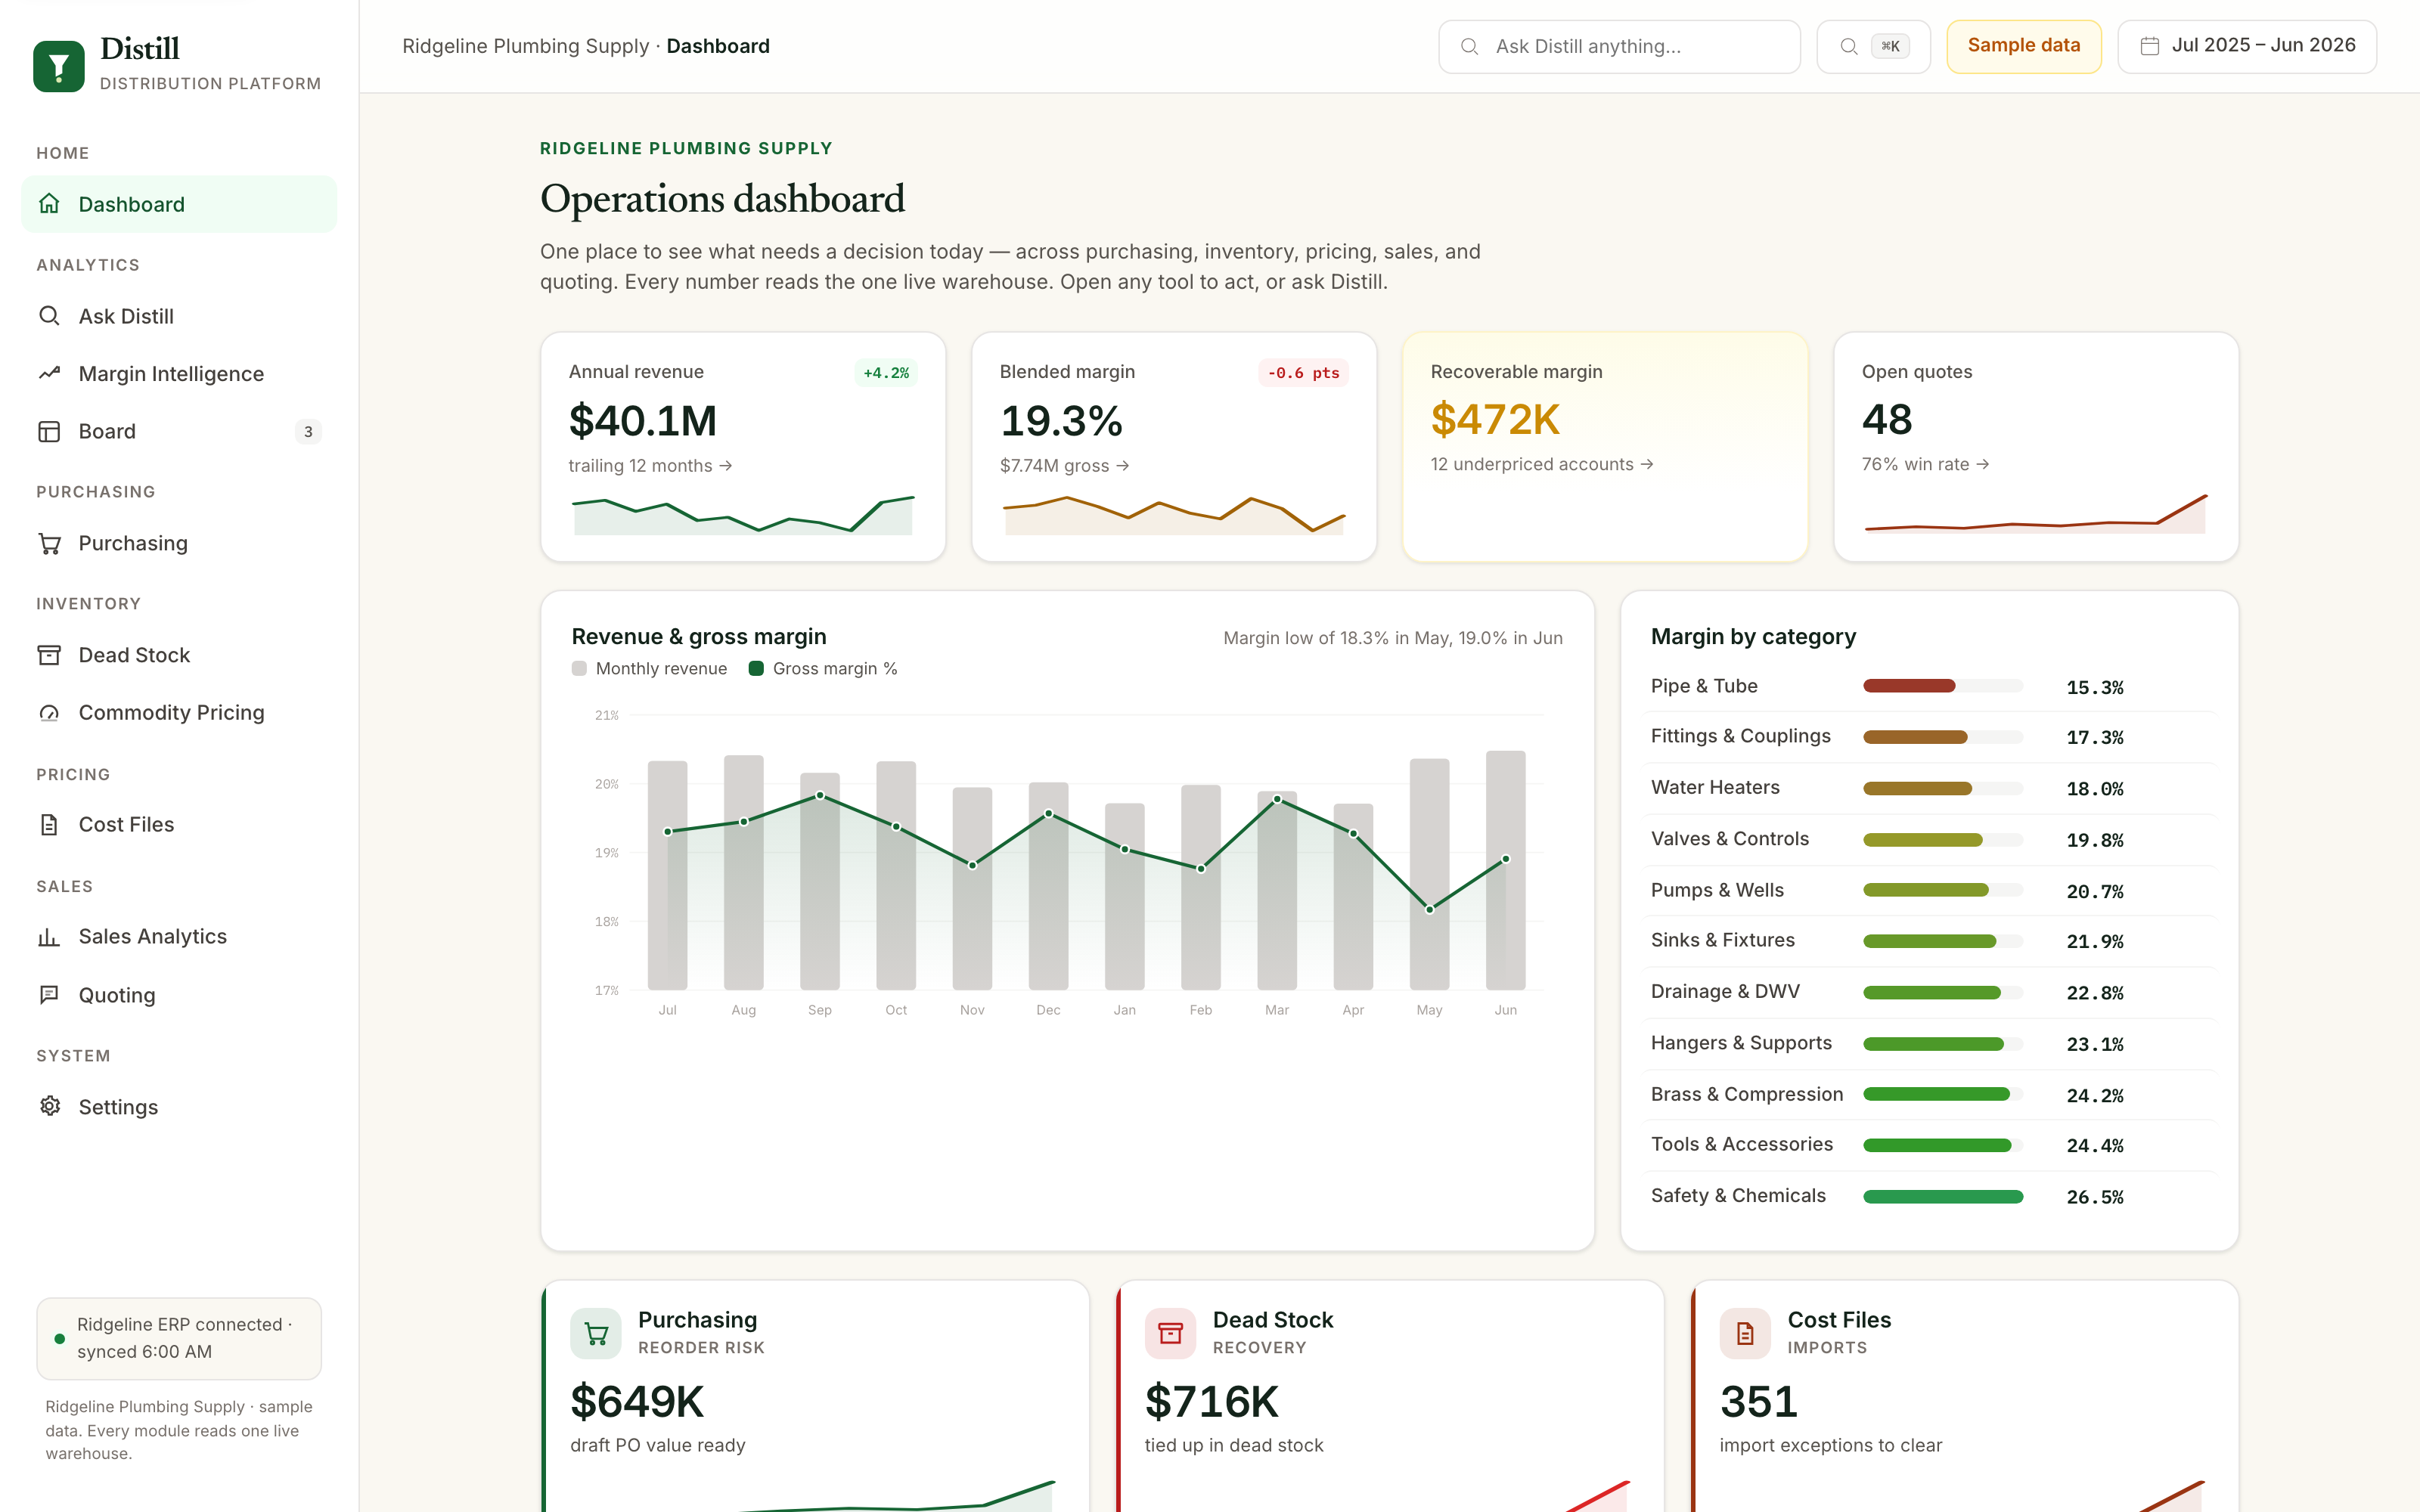Open the 12 underpriced accounts link
Screen dimensions: 2420x1512
tap(1541, 464)
